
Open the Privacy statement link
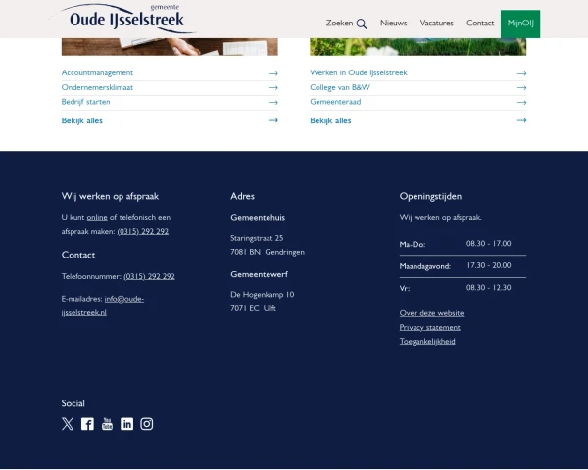pyautogui.click(x=430, y=327)
